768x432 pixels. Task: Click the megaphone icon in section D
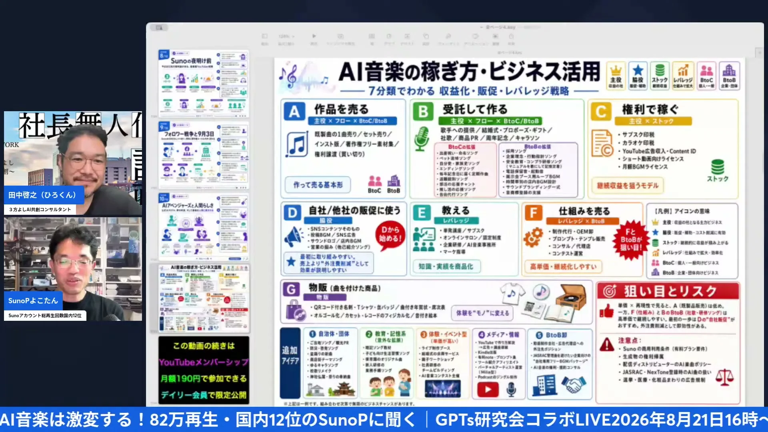coord(294,236)
